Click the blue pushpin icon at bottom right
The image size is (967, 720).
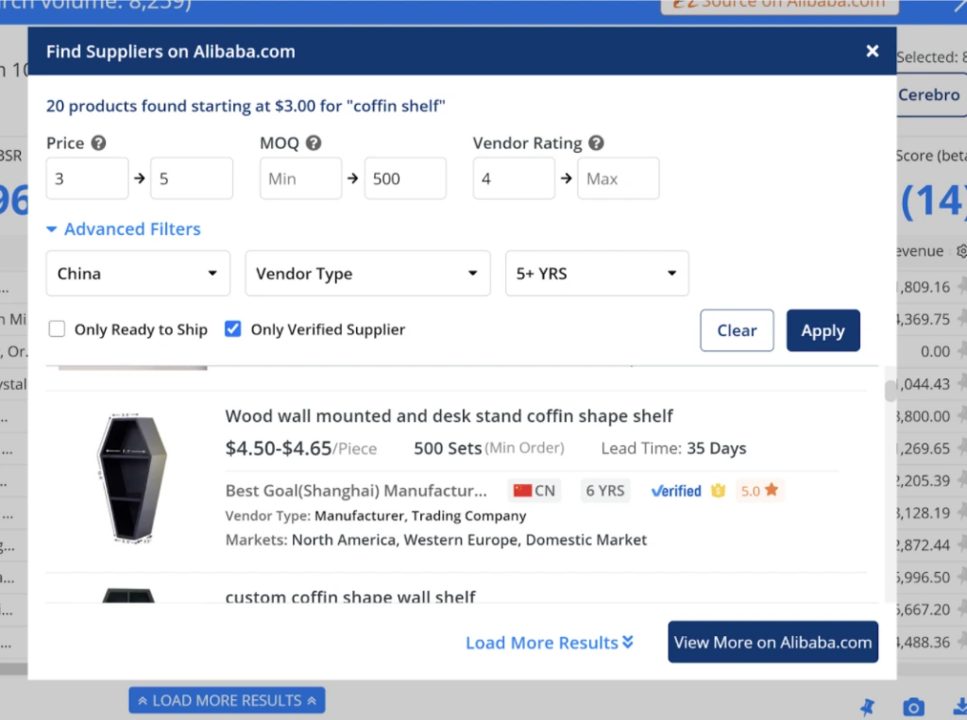(867, 707)
